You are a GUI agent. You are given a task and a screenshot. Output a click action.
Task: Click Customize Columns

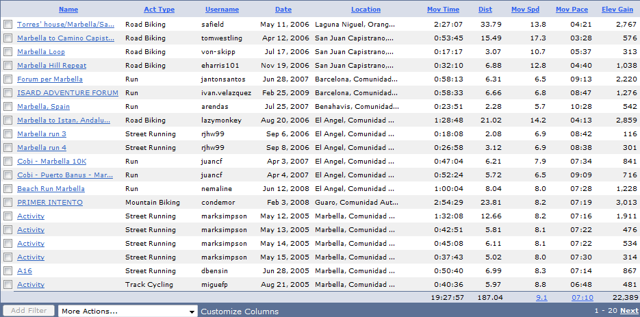240,312
